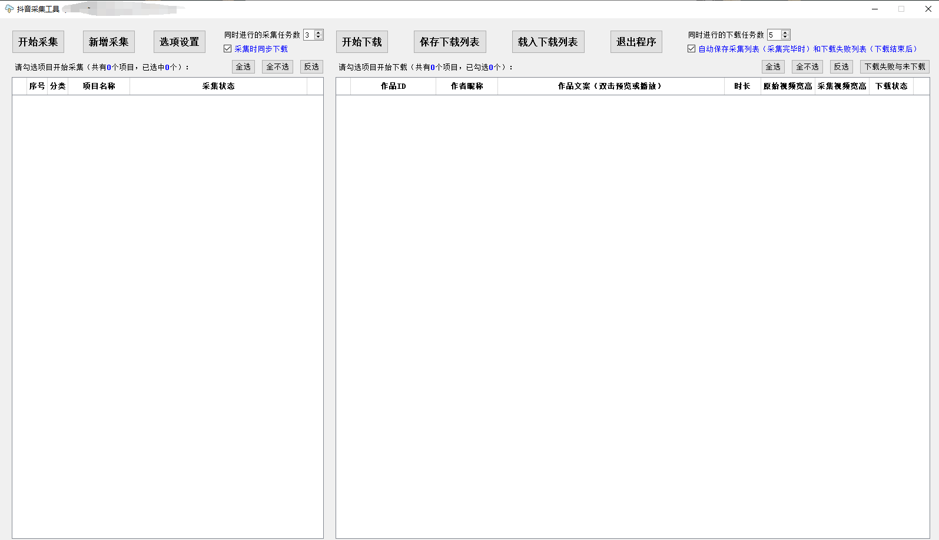
Task: Sort by 作品ID column header
Action: [x=393, y=86]
